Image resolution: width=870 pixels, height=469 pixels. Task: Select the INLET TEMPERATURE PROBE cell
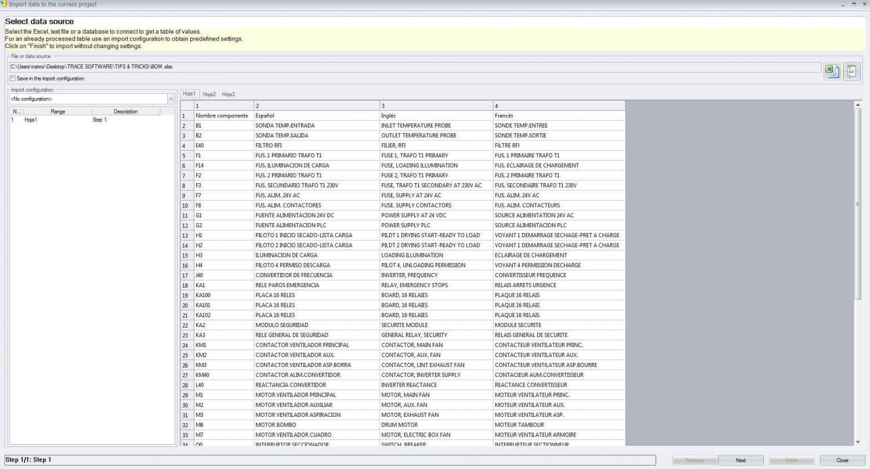pos(436,125)
